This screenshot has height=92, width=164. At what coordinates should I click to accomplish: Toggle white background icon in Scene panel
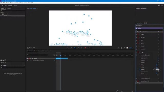click(x=127, y=48)
